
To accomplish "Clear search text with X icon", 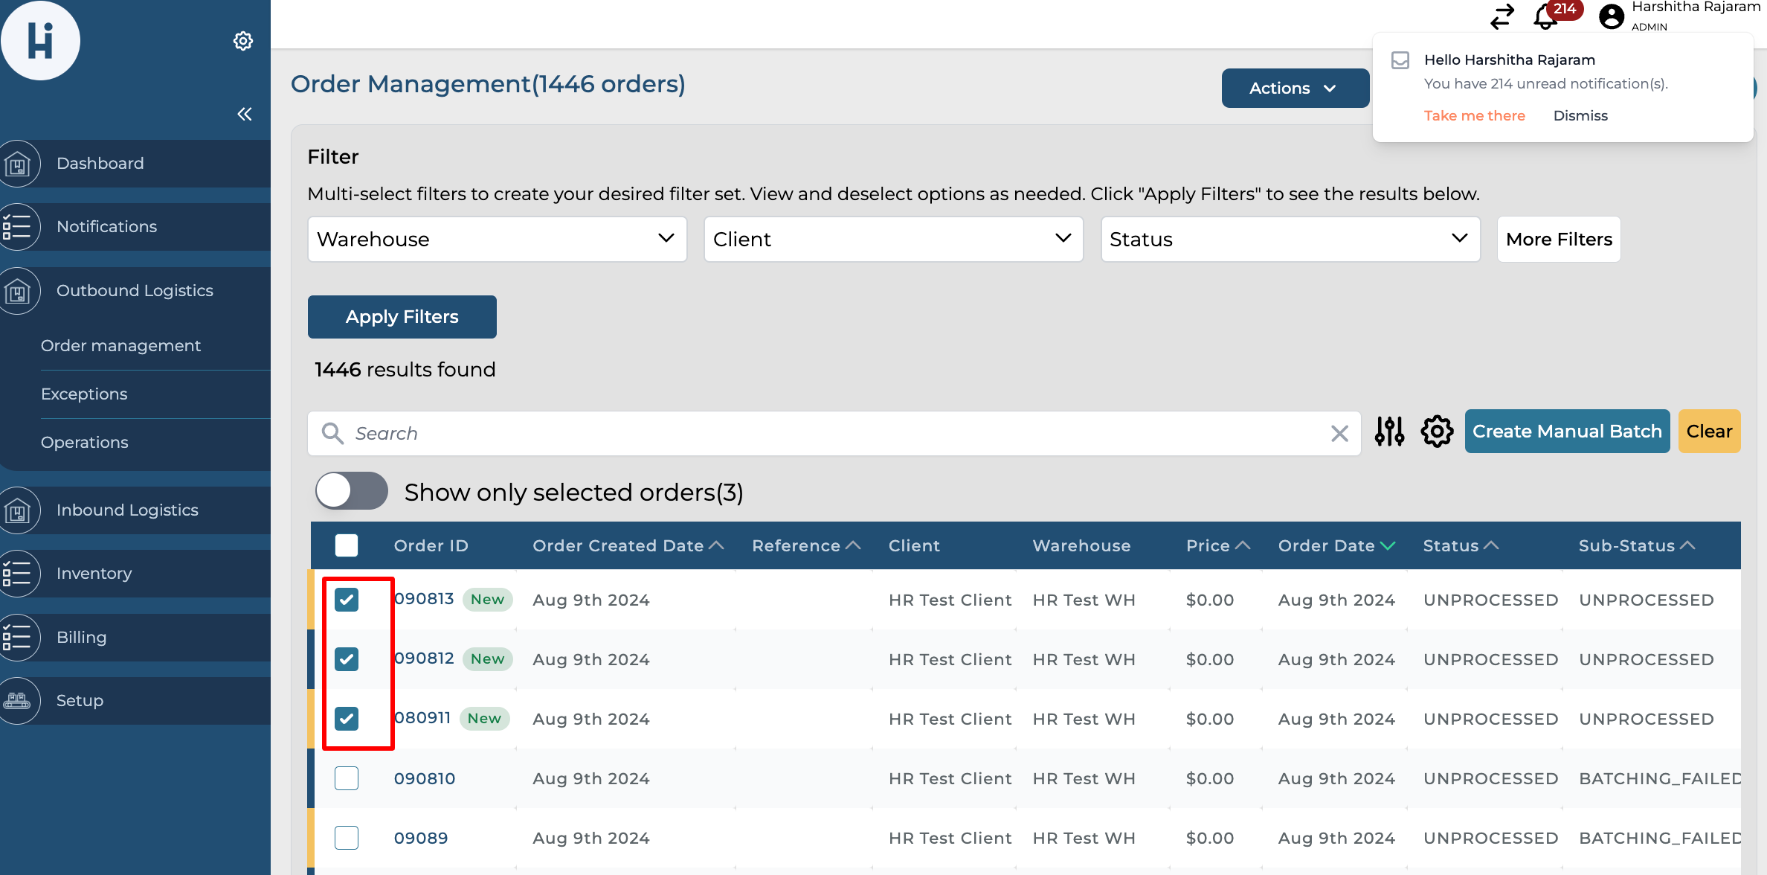I will 1339,434.
